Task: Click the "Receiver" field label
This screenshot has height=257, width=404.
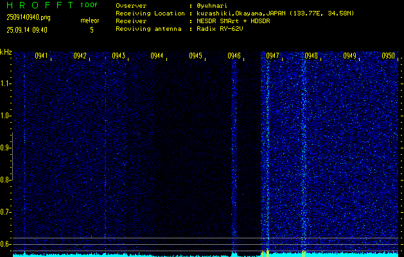Action: tap(131, 21)
